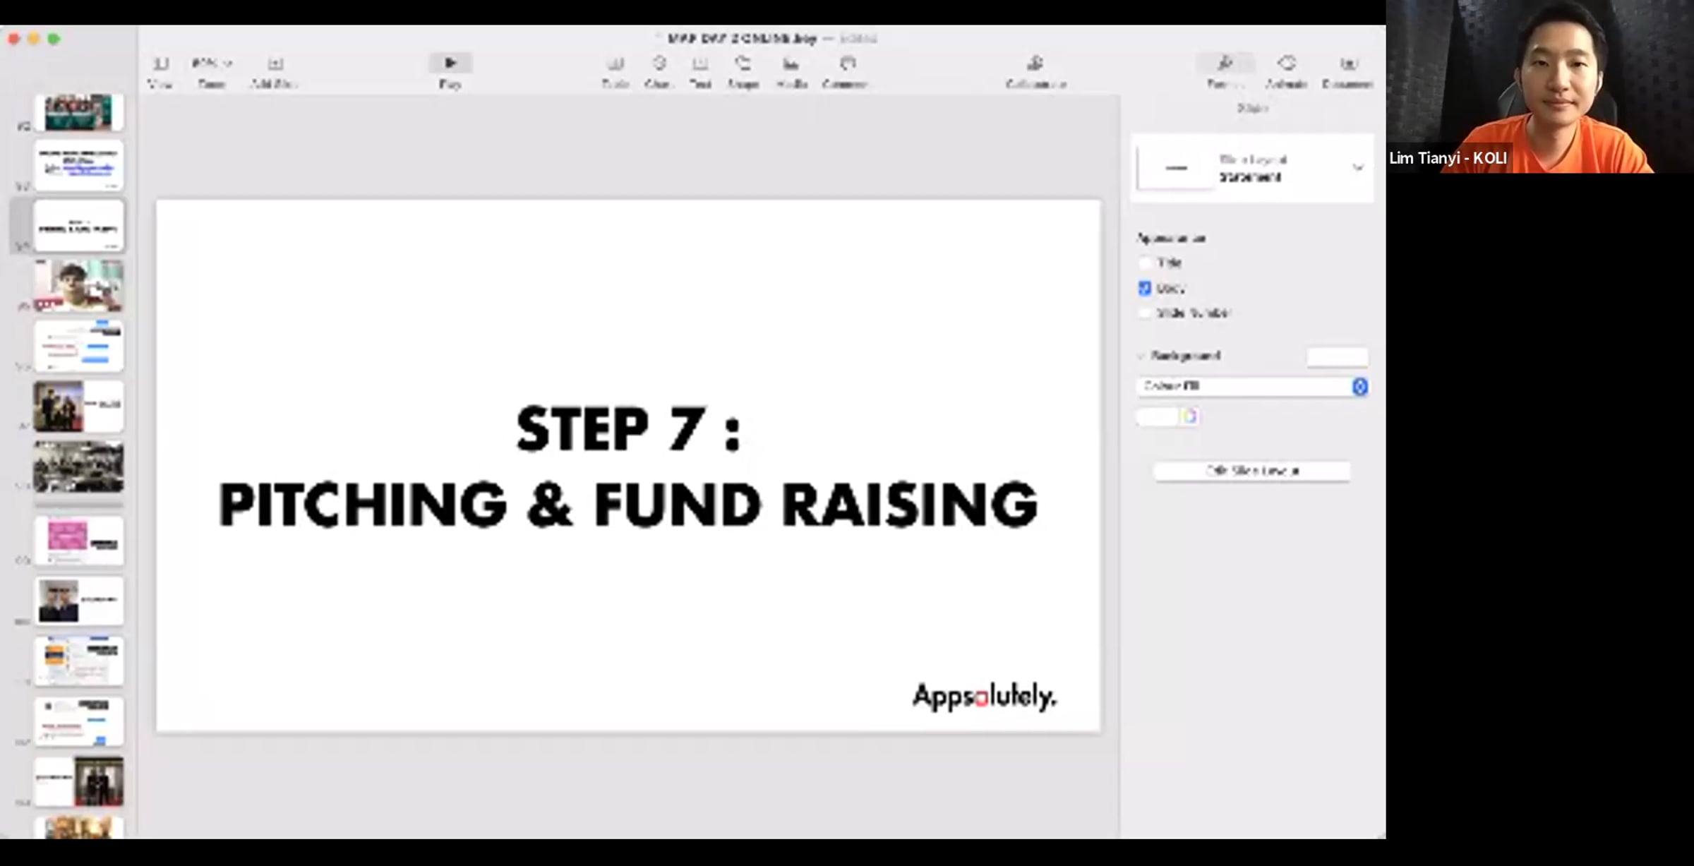Open the Media insert tool
This screenshot has width=1694, height=866.
(x=791, y=65)
